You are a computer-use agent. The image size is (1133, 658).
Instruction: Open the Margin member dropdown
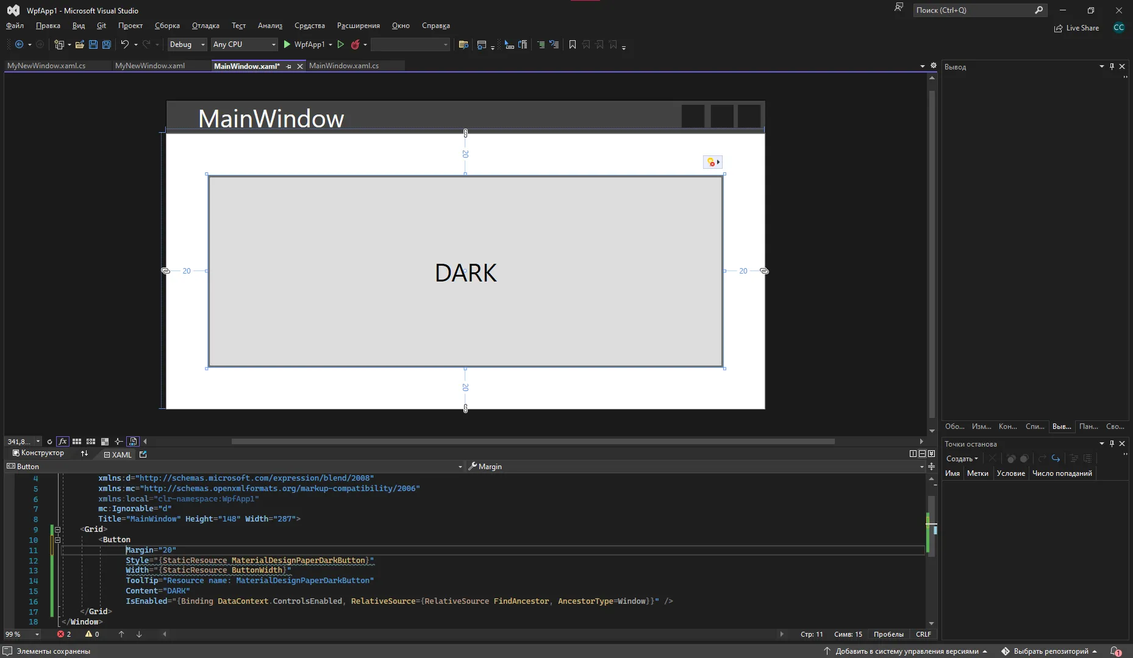coord(921,467)
